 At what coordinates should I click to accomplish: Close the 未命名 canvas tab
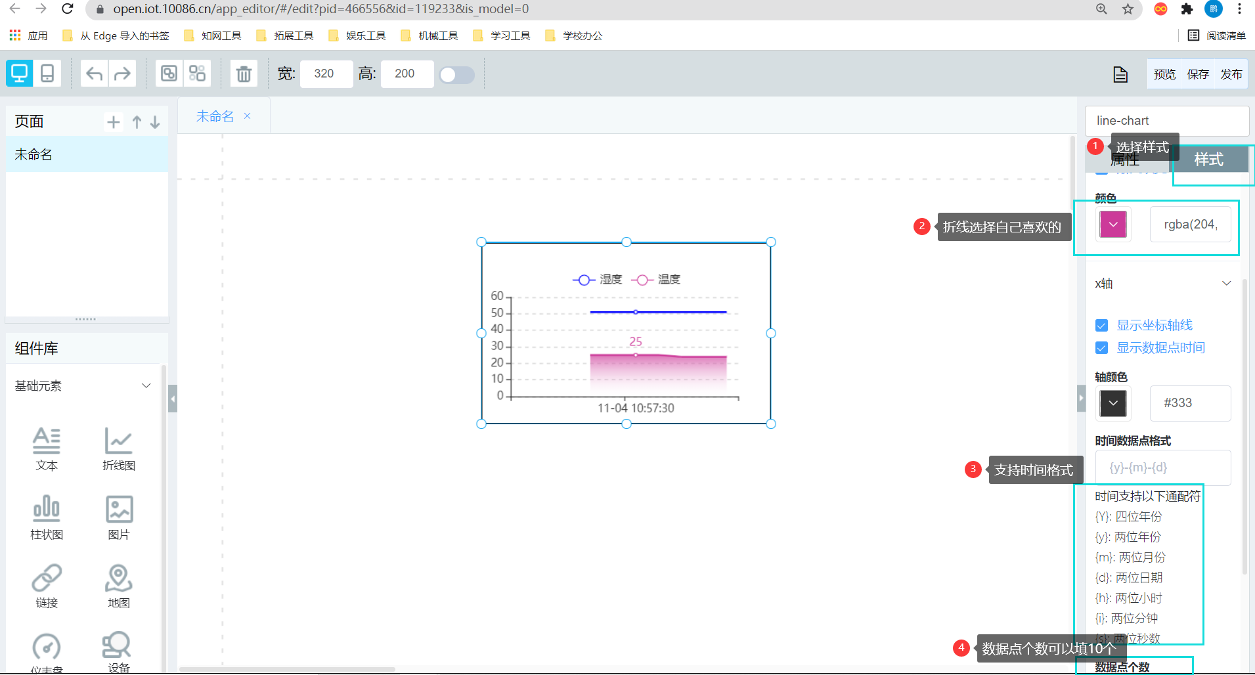(248, 116)
